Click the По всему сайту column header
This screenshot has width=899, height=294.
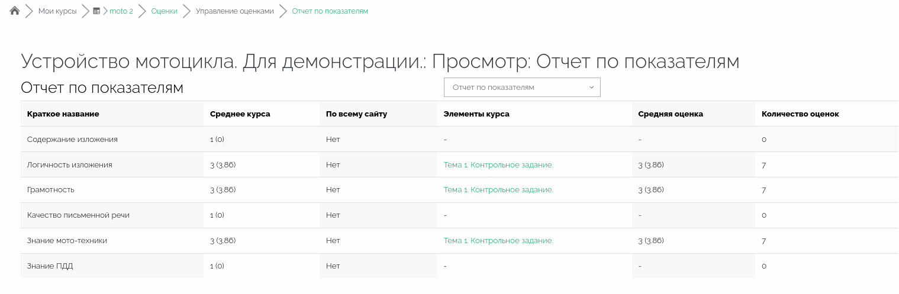(356, 114)
